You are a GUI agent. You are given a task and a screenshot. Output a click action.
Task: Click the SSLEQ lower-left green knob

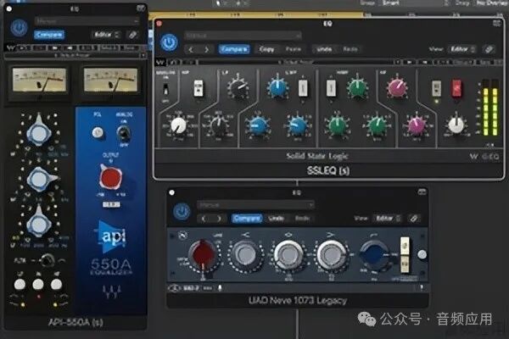tap(337, 126)
